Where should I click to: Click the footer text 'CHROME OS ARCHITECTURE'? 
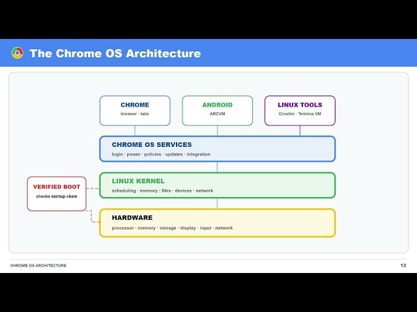38,265
